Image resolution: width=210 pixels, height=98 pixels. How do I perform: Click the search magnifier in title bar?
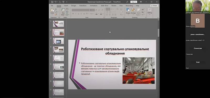pos(127,2)
